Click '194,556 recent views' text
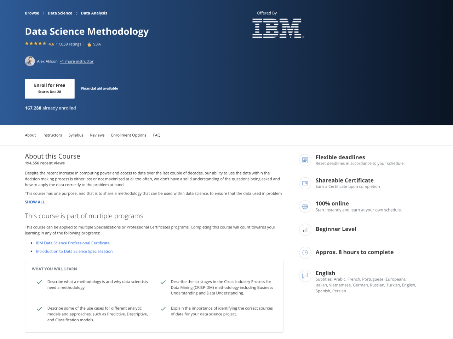 tap(45, 163)
